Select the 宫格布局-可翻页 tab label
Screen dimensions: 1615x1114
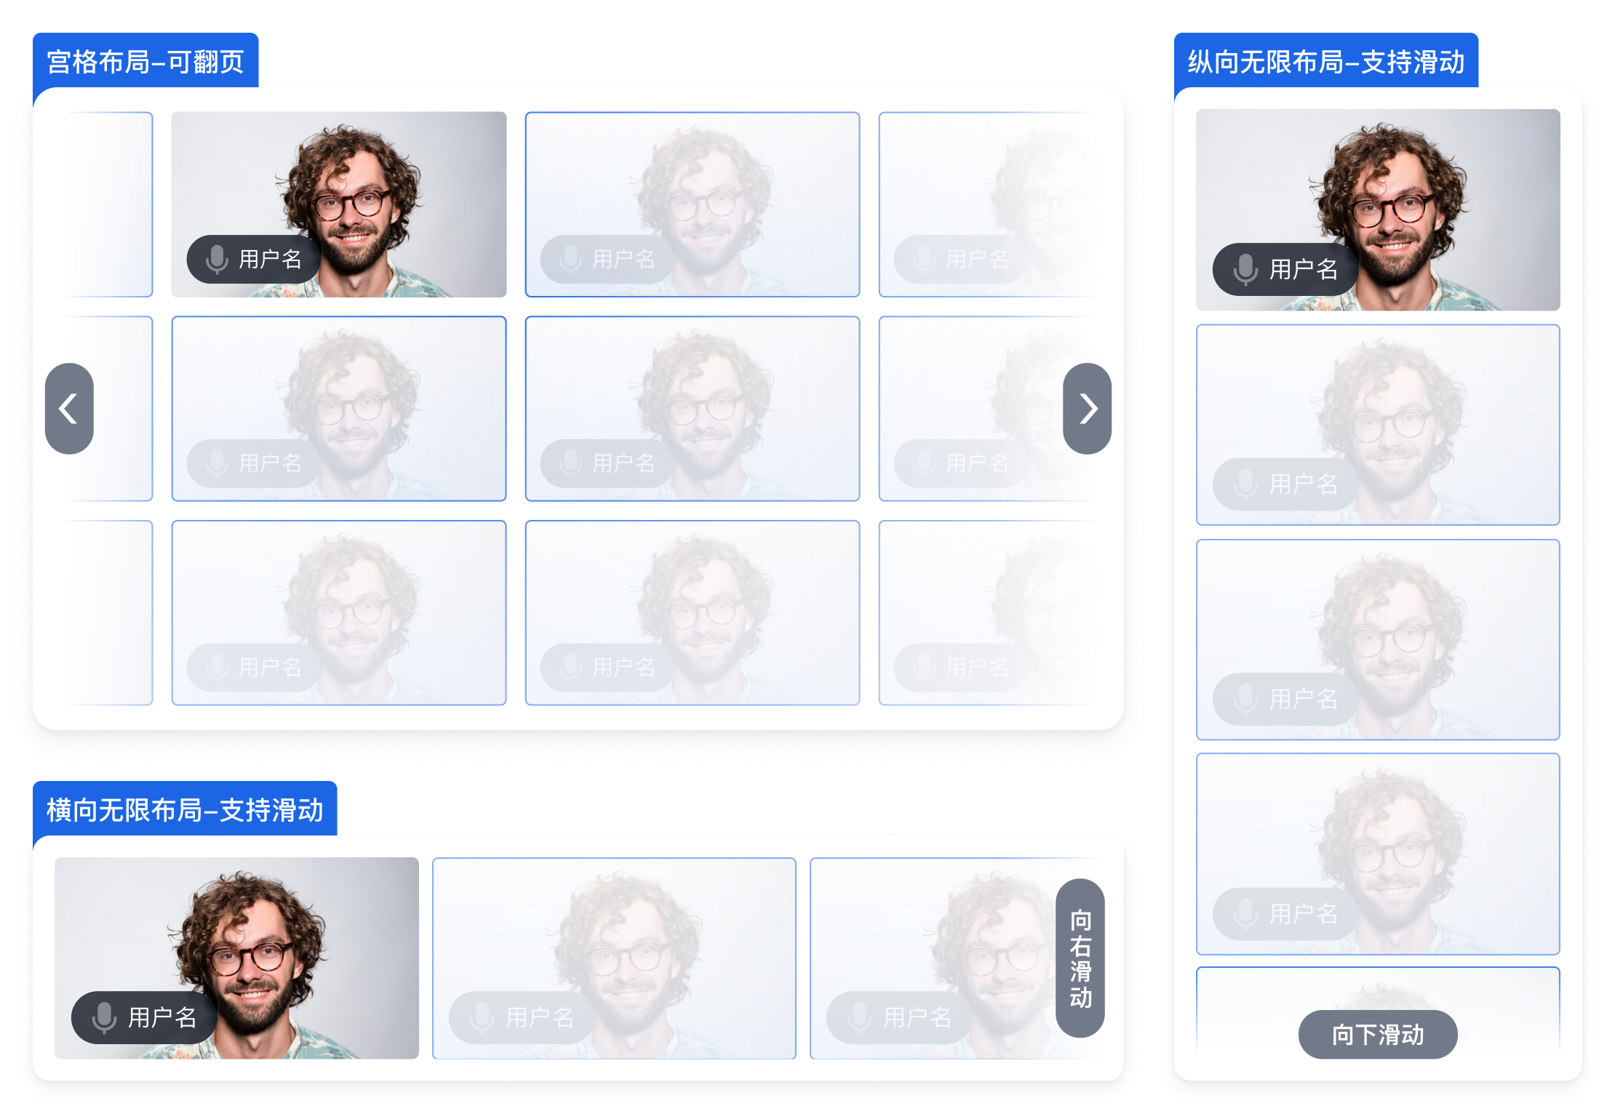coord(145,62)
